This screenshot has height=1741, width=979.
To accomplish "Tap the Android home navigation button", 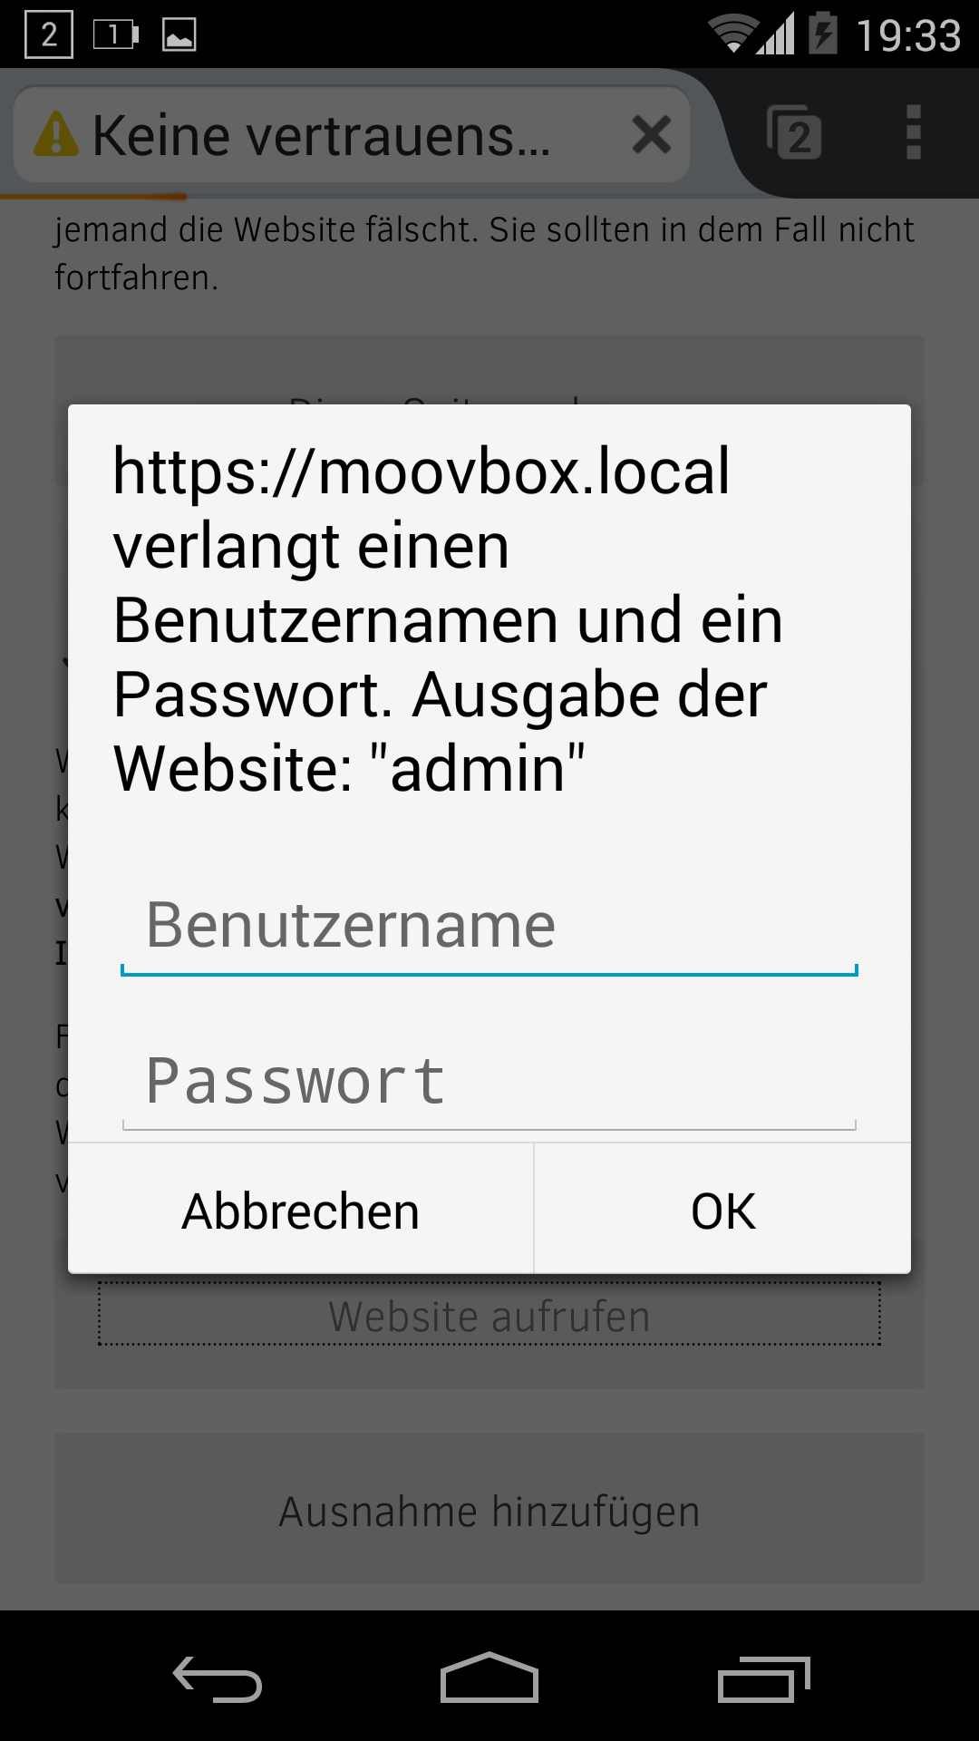I will click(489, 1677).
